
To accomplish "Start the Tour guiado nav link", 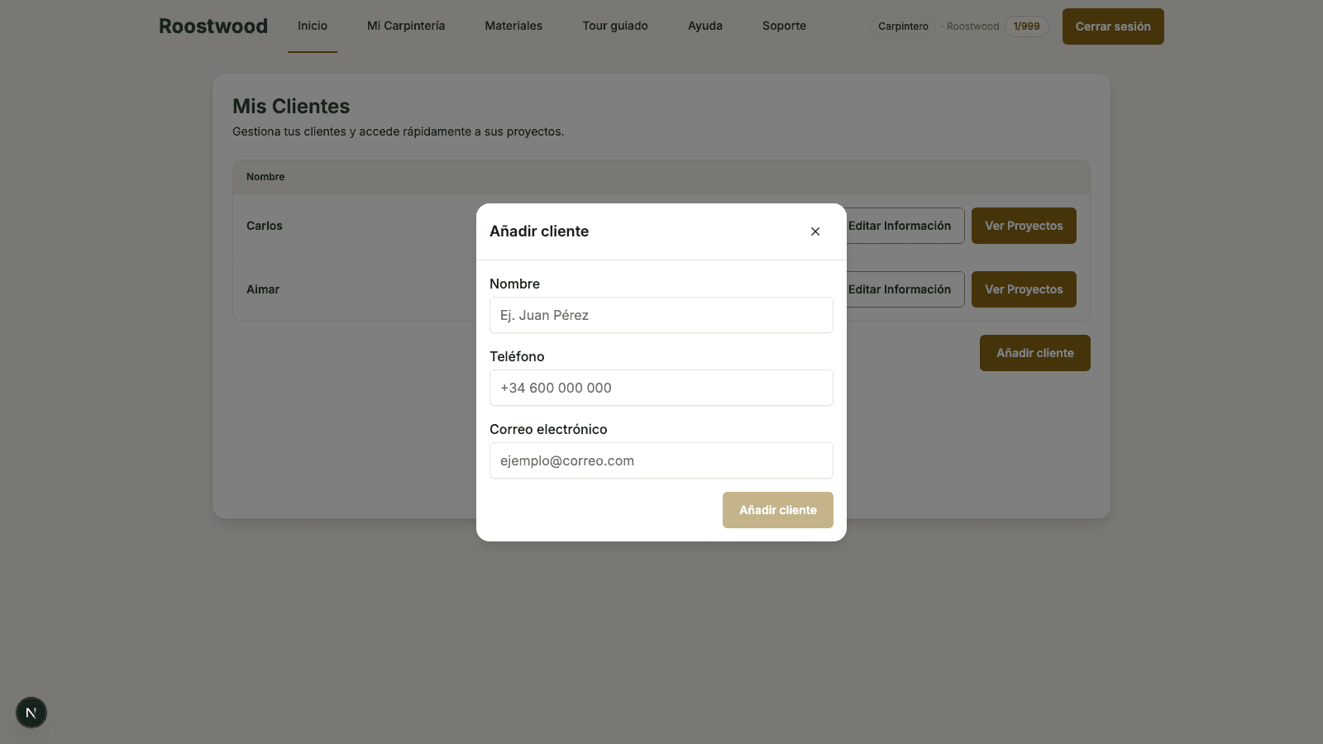I will coord(615,26).
